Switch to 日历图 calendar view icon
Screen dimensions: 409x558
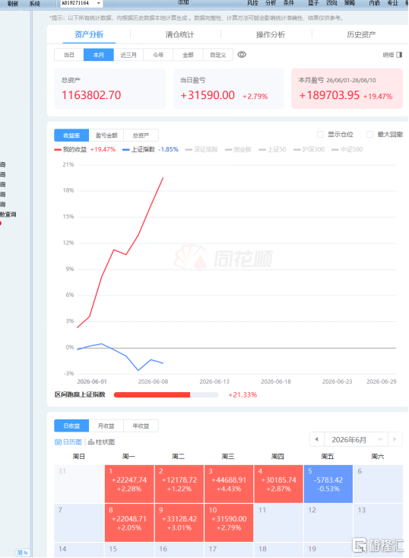58,442
